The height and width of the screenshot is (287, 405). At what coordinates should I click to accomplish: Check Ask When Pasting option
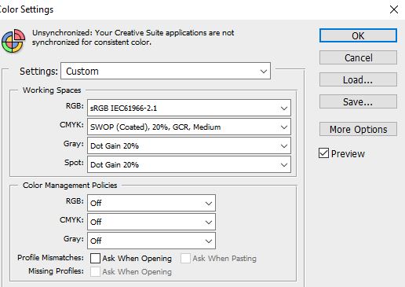point(185,258)
